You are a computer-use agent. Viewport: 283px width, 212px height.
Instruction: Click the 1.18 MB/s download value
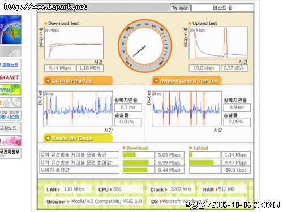pos(90,68)
